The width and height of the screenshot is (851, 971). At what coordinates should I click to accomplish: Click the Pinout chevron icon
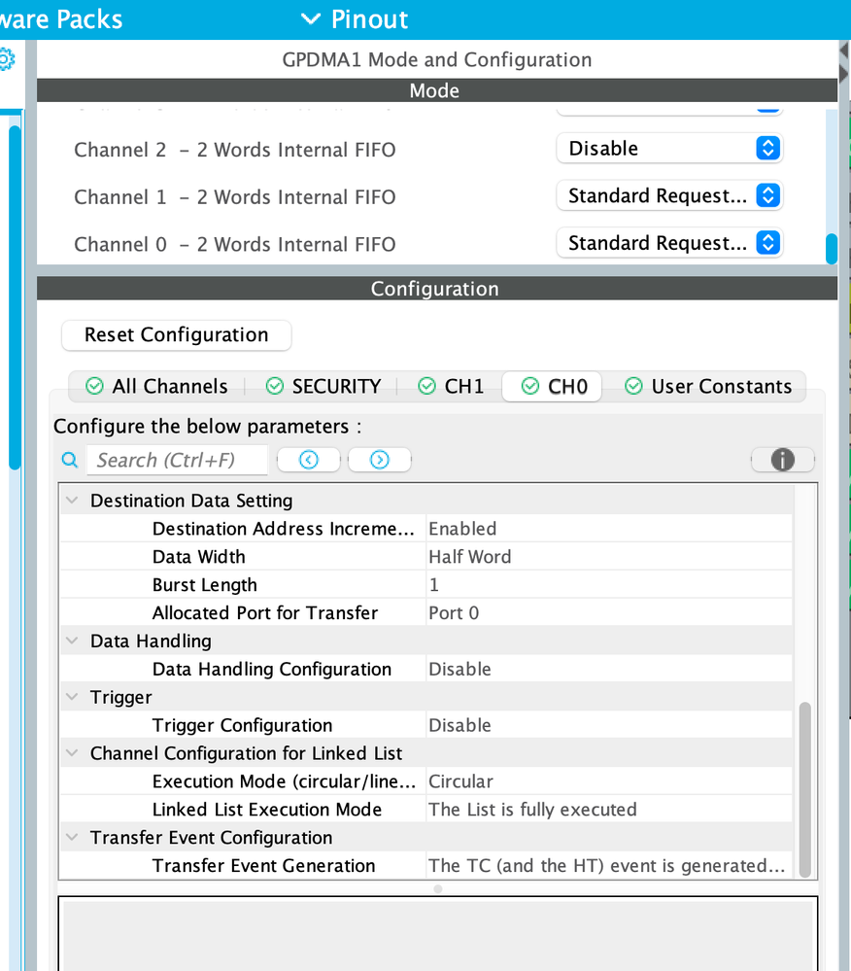click(310, 19)
